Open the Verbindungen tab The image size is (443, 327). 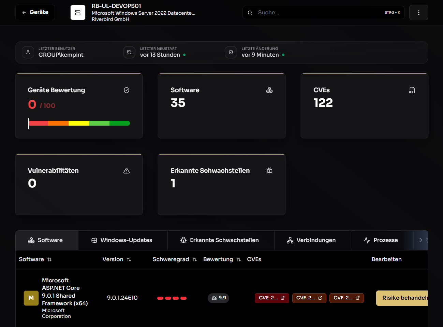pos(312,240)
